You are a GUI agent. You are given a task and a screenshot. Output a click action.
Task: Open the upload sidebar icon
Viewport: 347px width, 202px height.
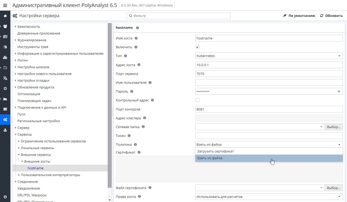click(x=5, y=130)
